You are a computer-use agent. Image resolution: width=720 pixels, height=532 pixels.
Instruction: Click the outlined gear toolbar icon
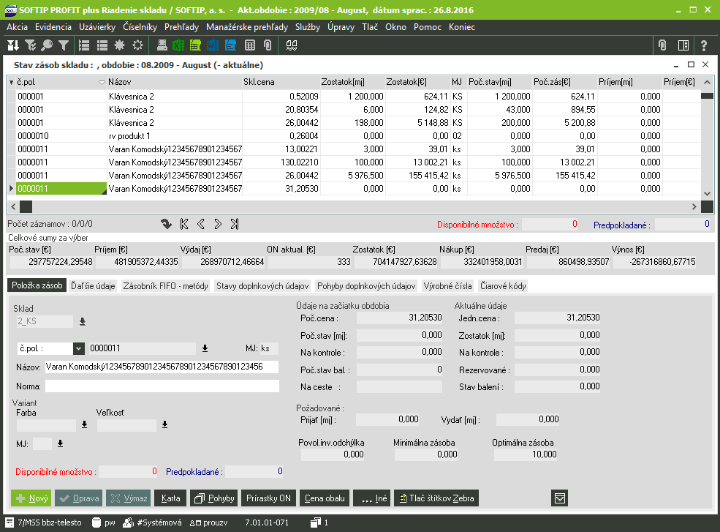point(137,45)
